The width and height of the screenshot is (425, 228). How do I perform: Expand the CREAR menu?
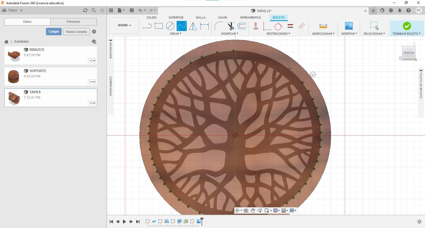pyautogui.click(x=176, y=34)
